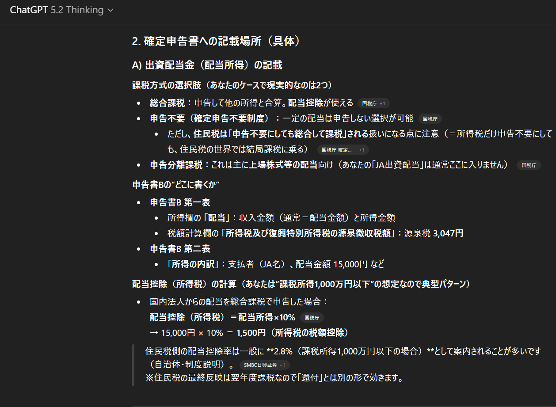This screenshot has height=407, width=556.
Task: Expand the +1 source on the 国税庁 確定... citation
Action: point(361,149)
